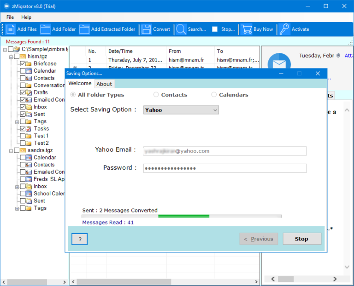Collapse the sandra.tgz tree node
The width and height of the screenshot is (354, 286).
tap(11, 151)
